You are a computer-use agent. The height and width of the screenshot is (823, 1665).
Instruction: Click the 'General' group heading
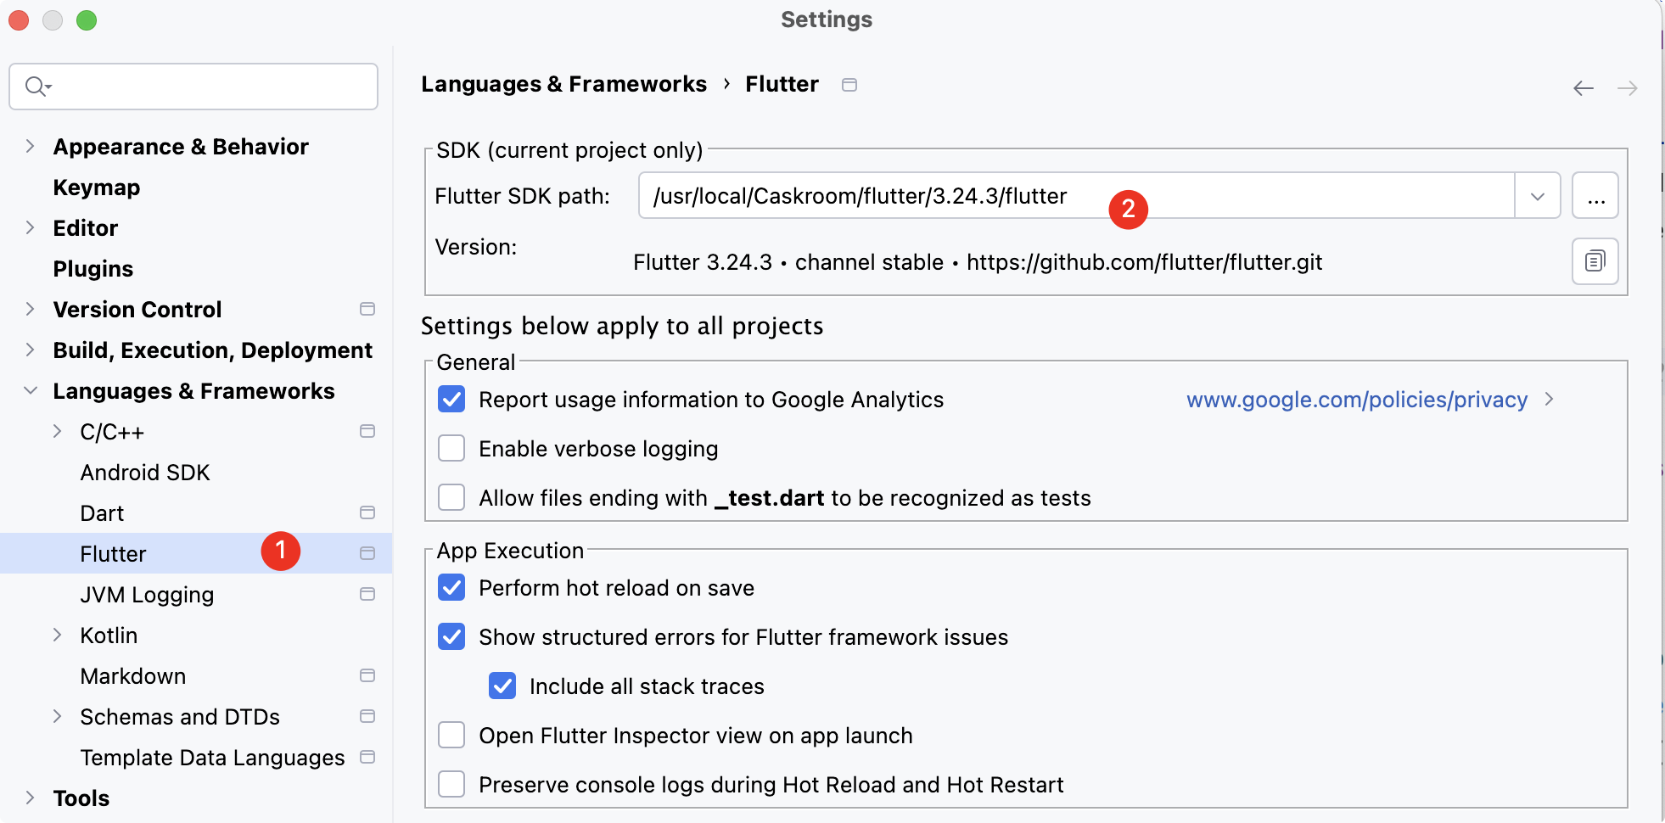pos(476,362)
